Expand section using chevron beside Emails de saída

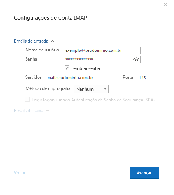pyautogui.click(x=48, y=111)
